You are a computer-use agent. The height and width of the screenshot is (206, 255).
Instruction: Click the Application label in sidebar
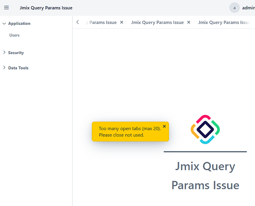[19, 24]
